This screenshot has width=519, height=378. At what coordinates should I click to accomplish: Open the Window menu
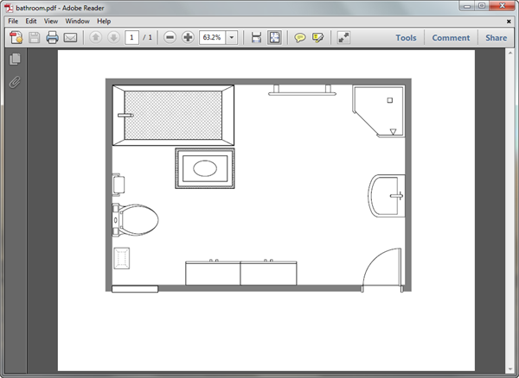(x=78, y=21)
